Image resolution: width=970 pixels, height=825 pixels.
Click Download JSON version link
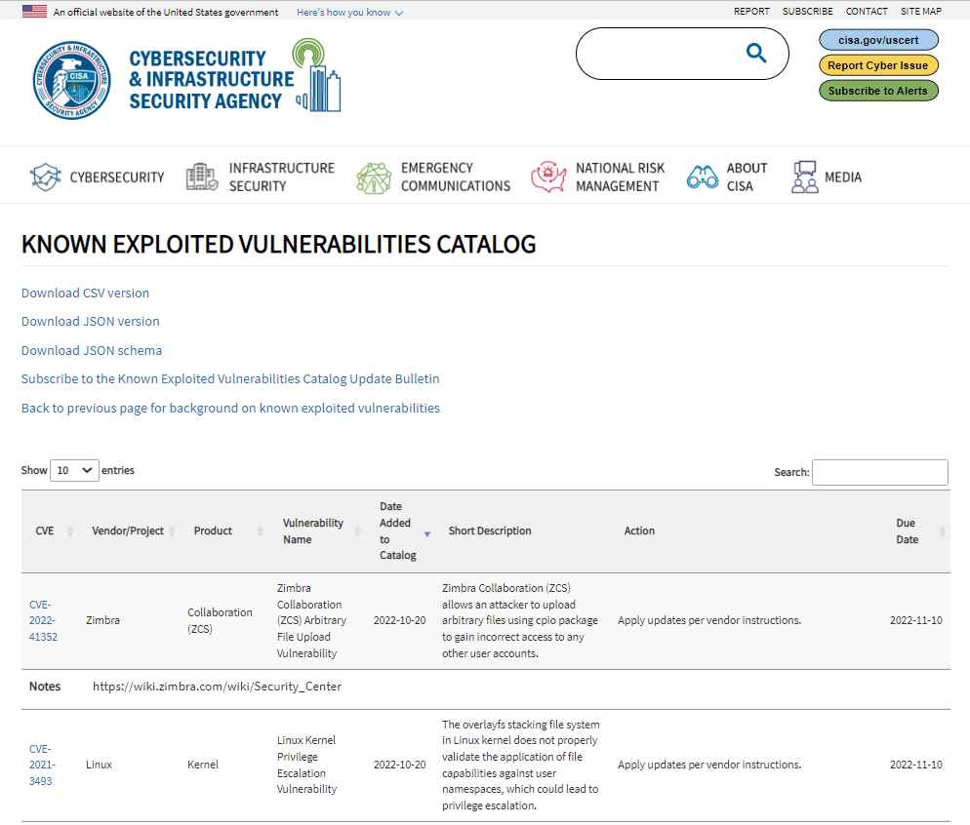[91, 322]
